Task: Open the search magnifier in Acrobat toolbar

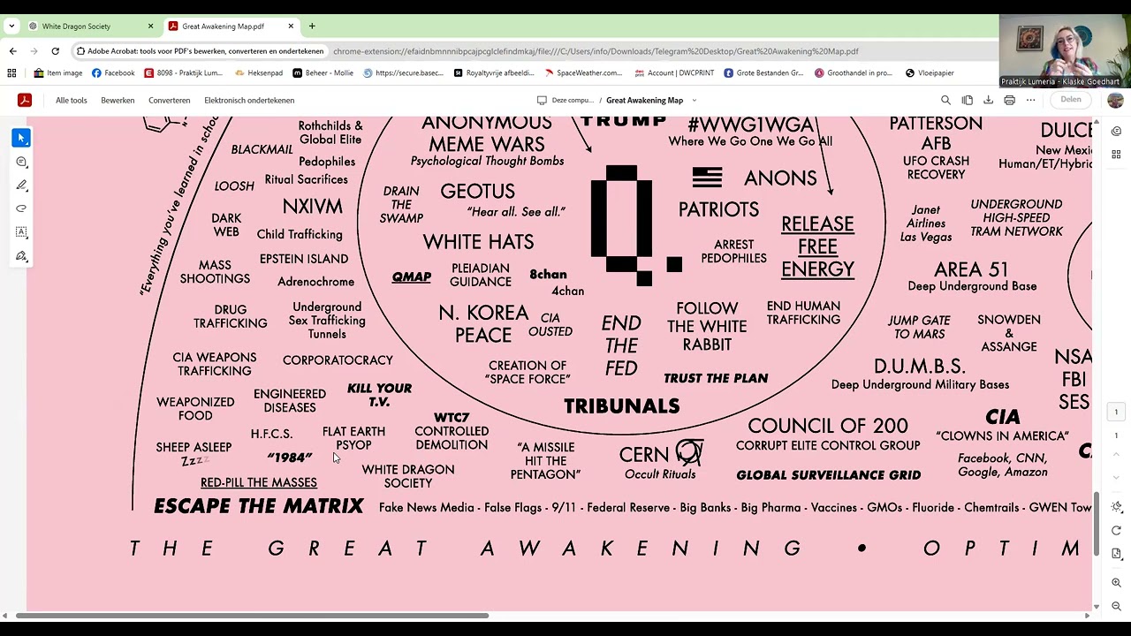Action: tap(945, 100)
